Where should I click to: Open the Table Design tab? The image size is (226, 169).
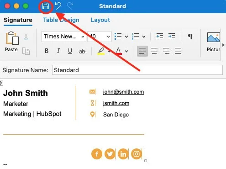[x=61, y=20]
